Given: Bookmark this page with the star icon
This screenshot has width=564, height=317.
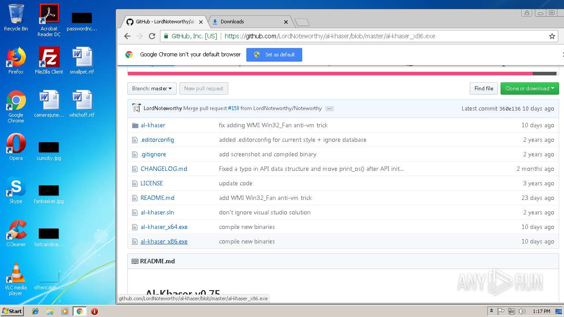Looking at the screenshot, I should coord(552,36).
